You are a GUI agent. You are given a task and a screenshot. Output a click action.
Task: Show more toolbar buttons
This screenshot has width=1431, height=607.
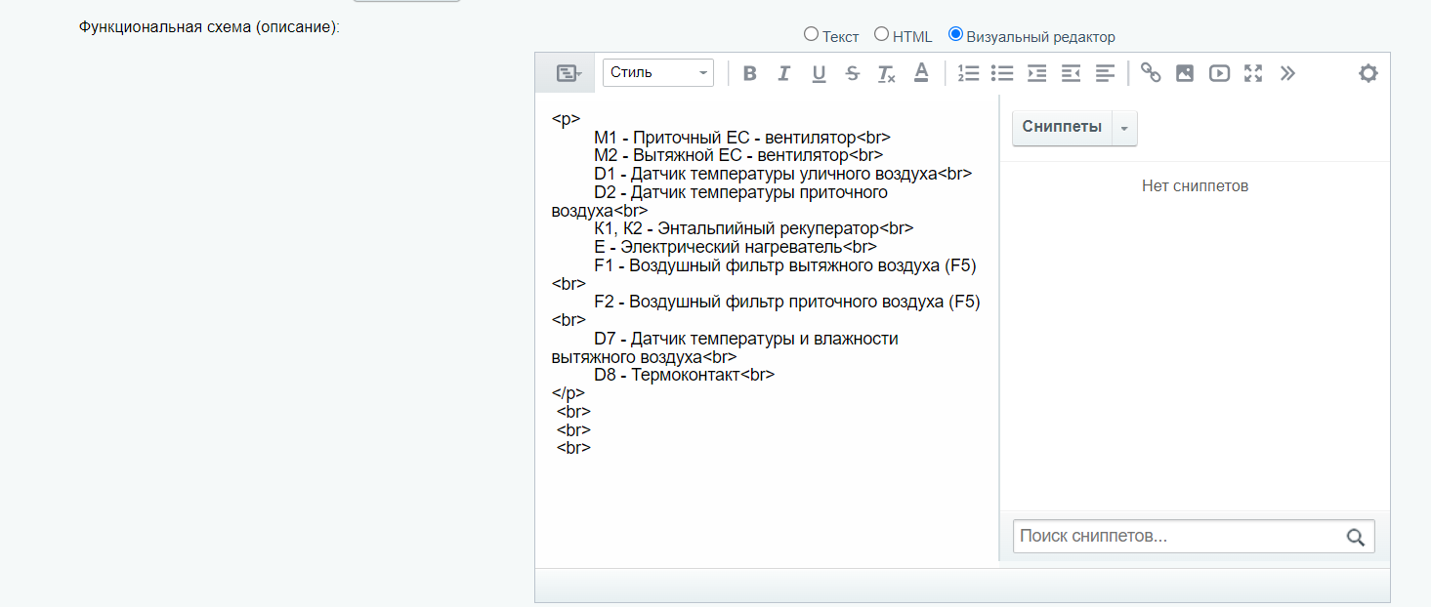pos(1287,73)
